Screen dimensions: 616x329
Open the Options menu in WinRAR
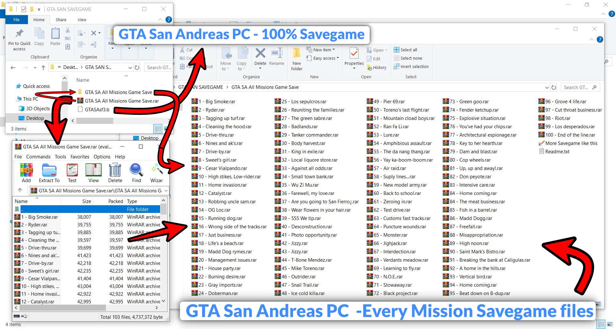102,156
